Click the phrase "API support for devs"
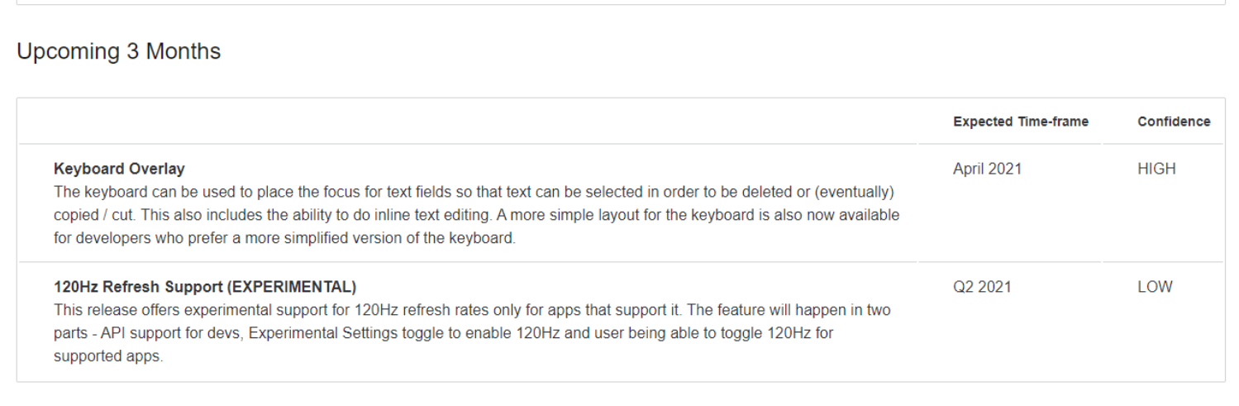This screenshot has width=1239, height=406. click(x=161, y=334)
